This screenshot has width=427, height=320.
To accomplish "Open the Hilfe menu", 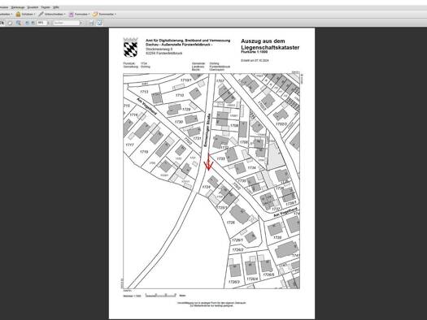I will pyautogui.click(x=56, y=7).
